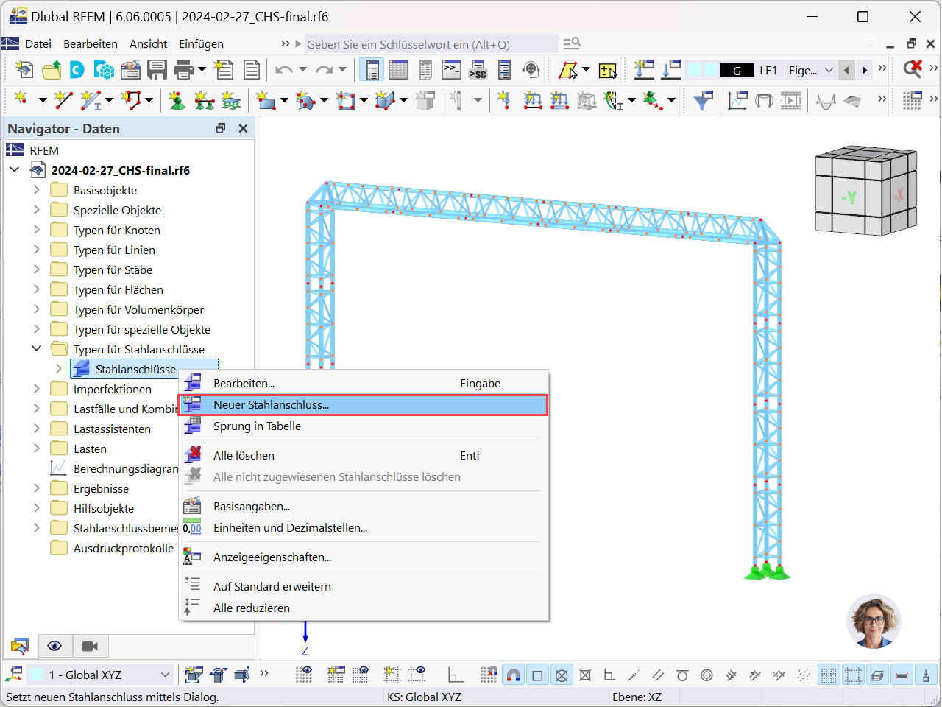Click the first cyan swatch before G
Image resolution: width=942 pixels, height=707 pixels.
[x=694, y=70]
